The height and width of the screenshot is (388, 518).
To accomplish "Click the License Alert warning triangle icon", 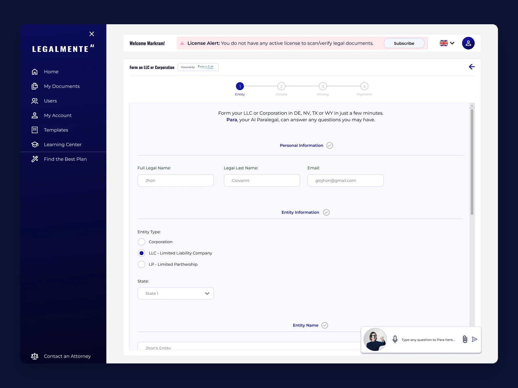I will pyautogui.click(x=182, y=43).
